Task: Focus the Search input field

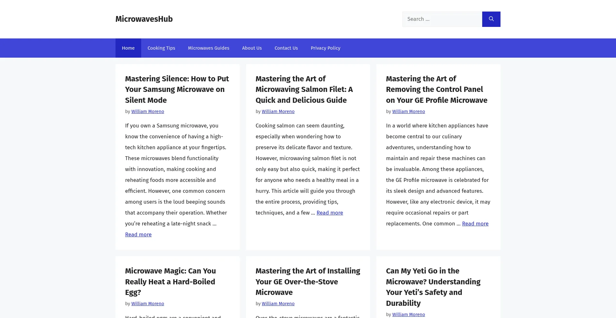Action: [x=442, y=19]
